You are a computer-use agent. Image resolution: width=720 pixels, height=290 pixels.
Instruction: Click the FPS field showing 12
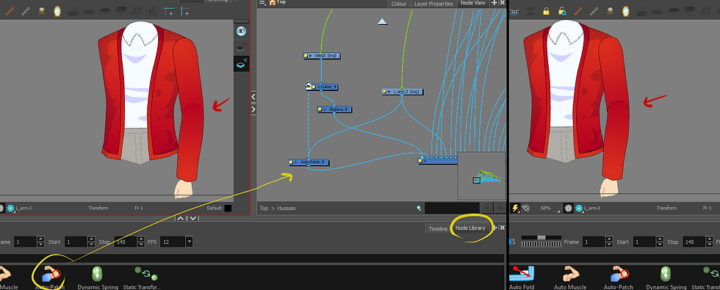[x=173, y=242]
